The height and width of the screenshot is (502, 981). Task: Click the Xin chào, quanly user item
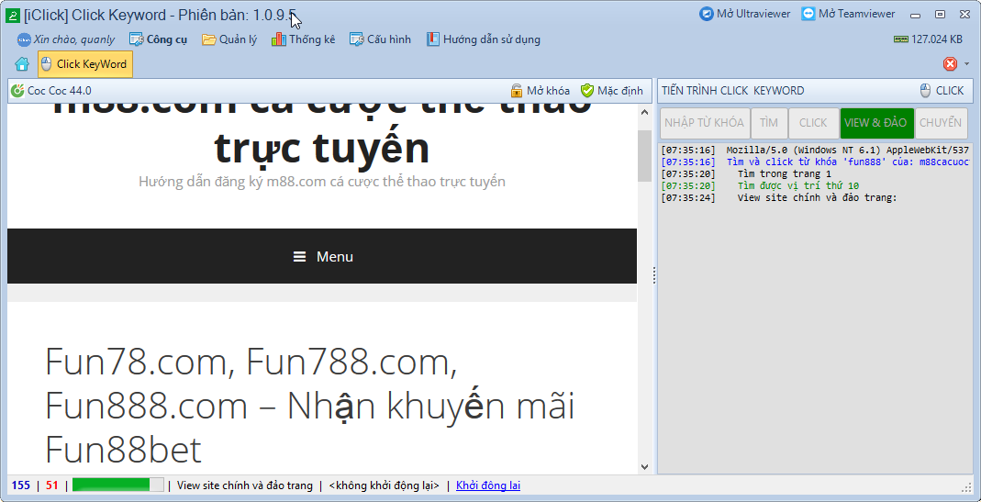click(66, 39)
